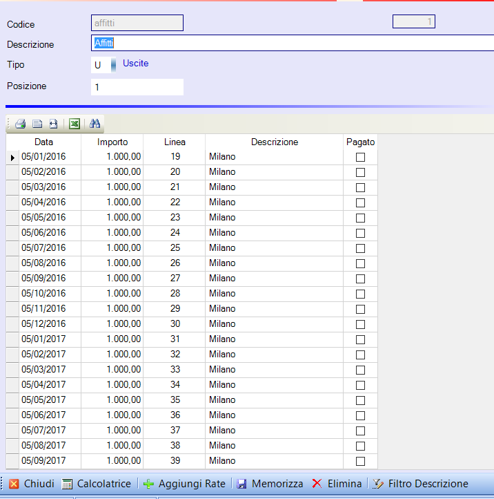This screenshot has height=499, width=494.
Task: Tick Pagato checkbox for 05/03/2016
Action: [x=360, y=188]
